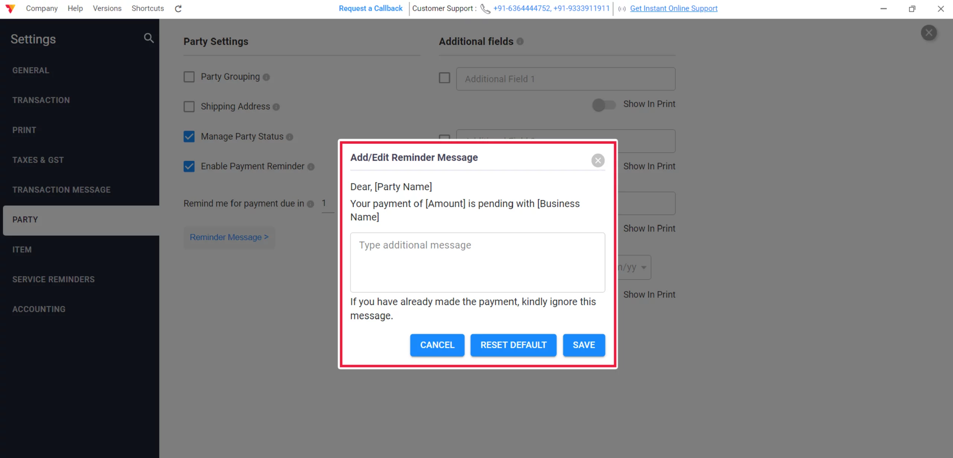The image size is (953, 458).
Task: Close the Add/Edit Reminder Message dialog
Action: tap(598, 160)
